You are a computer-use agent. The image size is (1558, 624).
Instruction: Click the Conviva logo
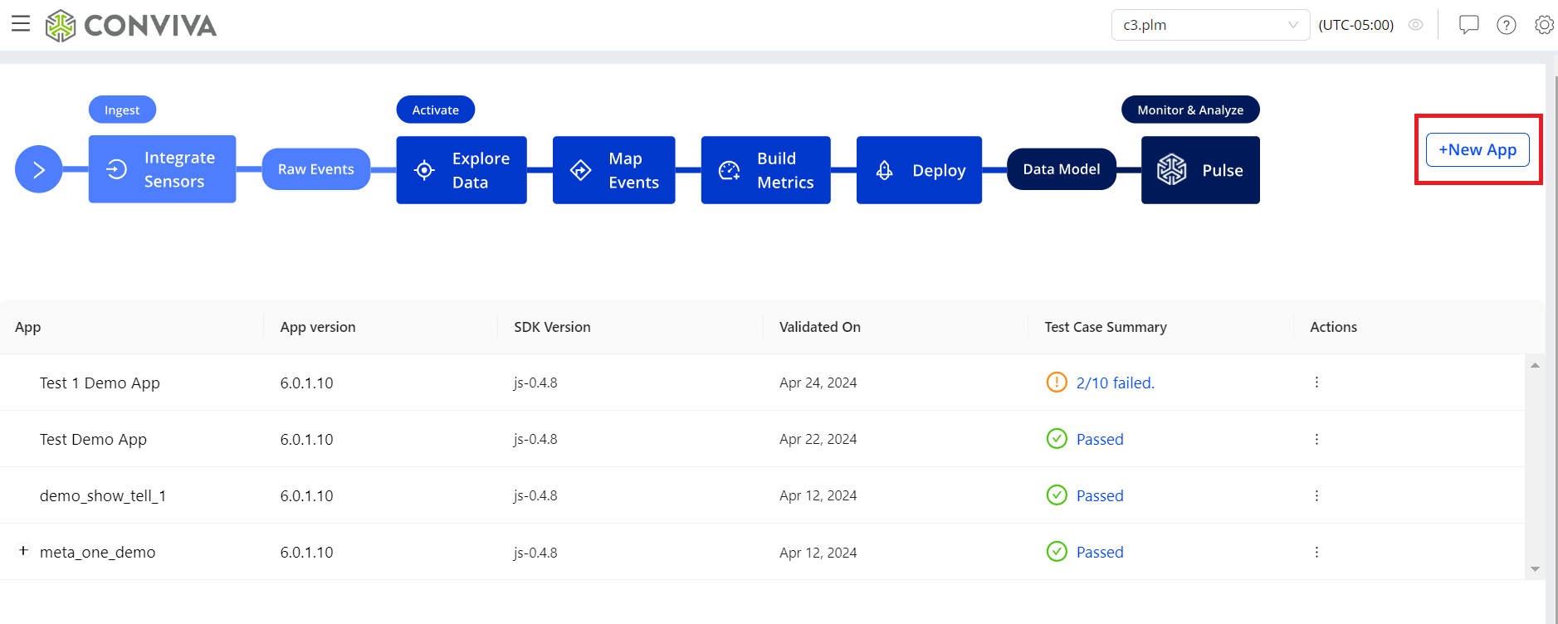click(131, 26)
